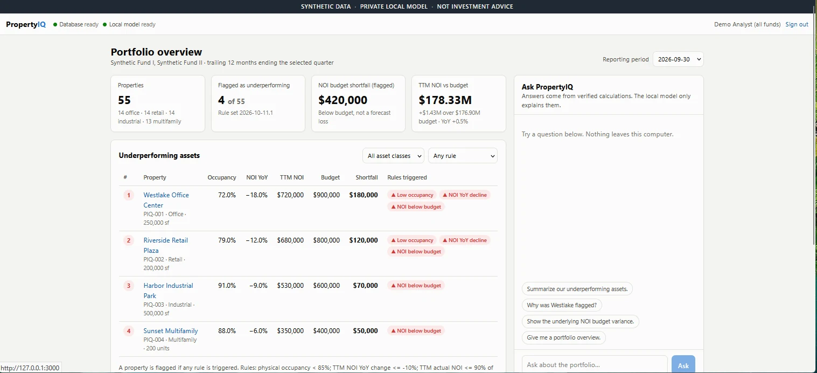This screenshot has height=373, width=817.
Task: Click Harbor's $70,000 shortfall value
Action: 366,286
